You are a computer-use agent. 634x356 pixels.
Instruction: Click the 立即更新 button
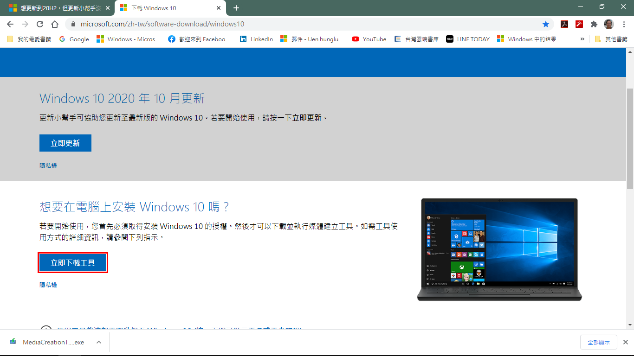65,143
